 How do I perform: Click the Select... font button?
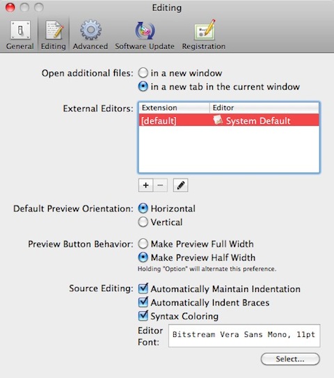pyautogui.click(x=290, y=359)
